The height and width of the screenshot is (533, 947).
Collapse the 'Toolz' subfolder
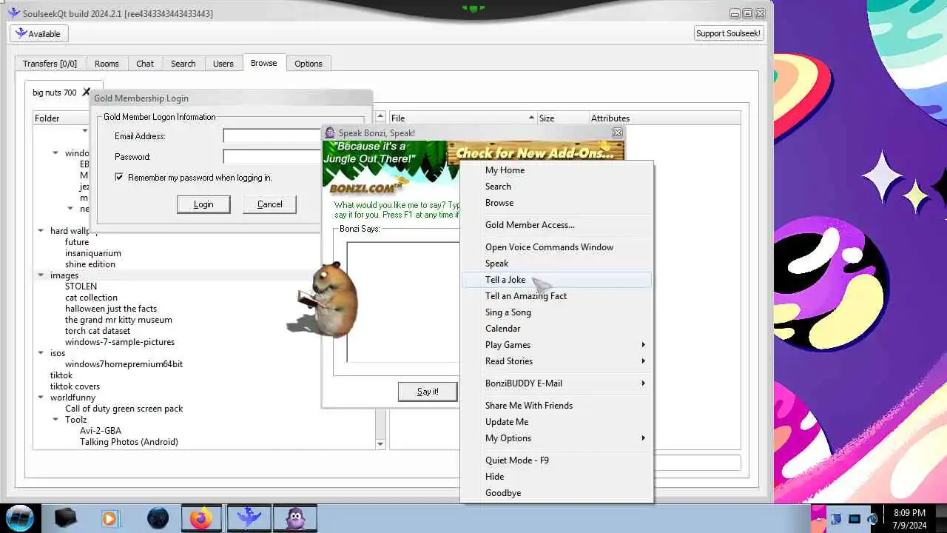pyautogui.click(x=55, y=420)
